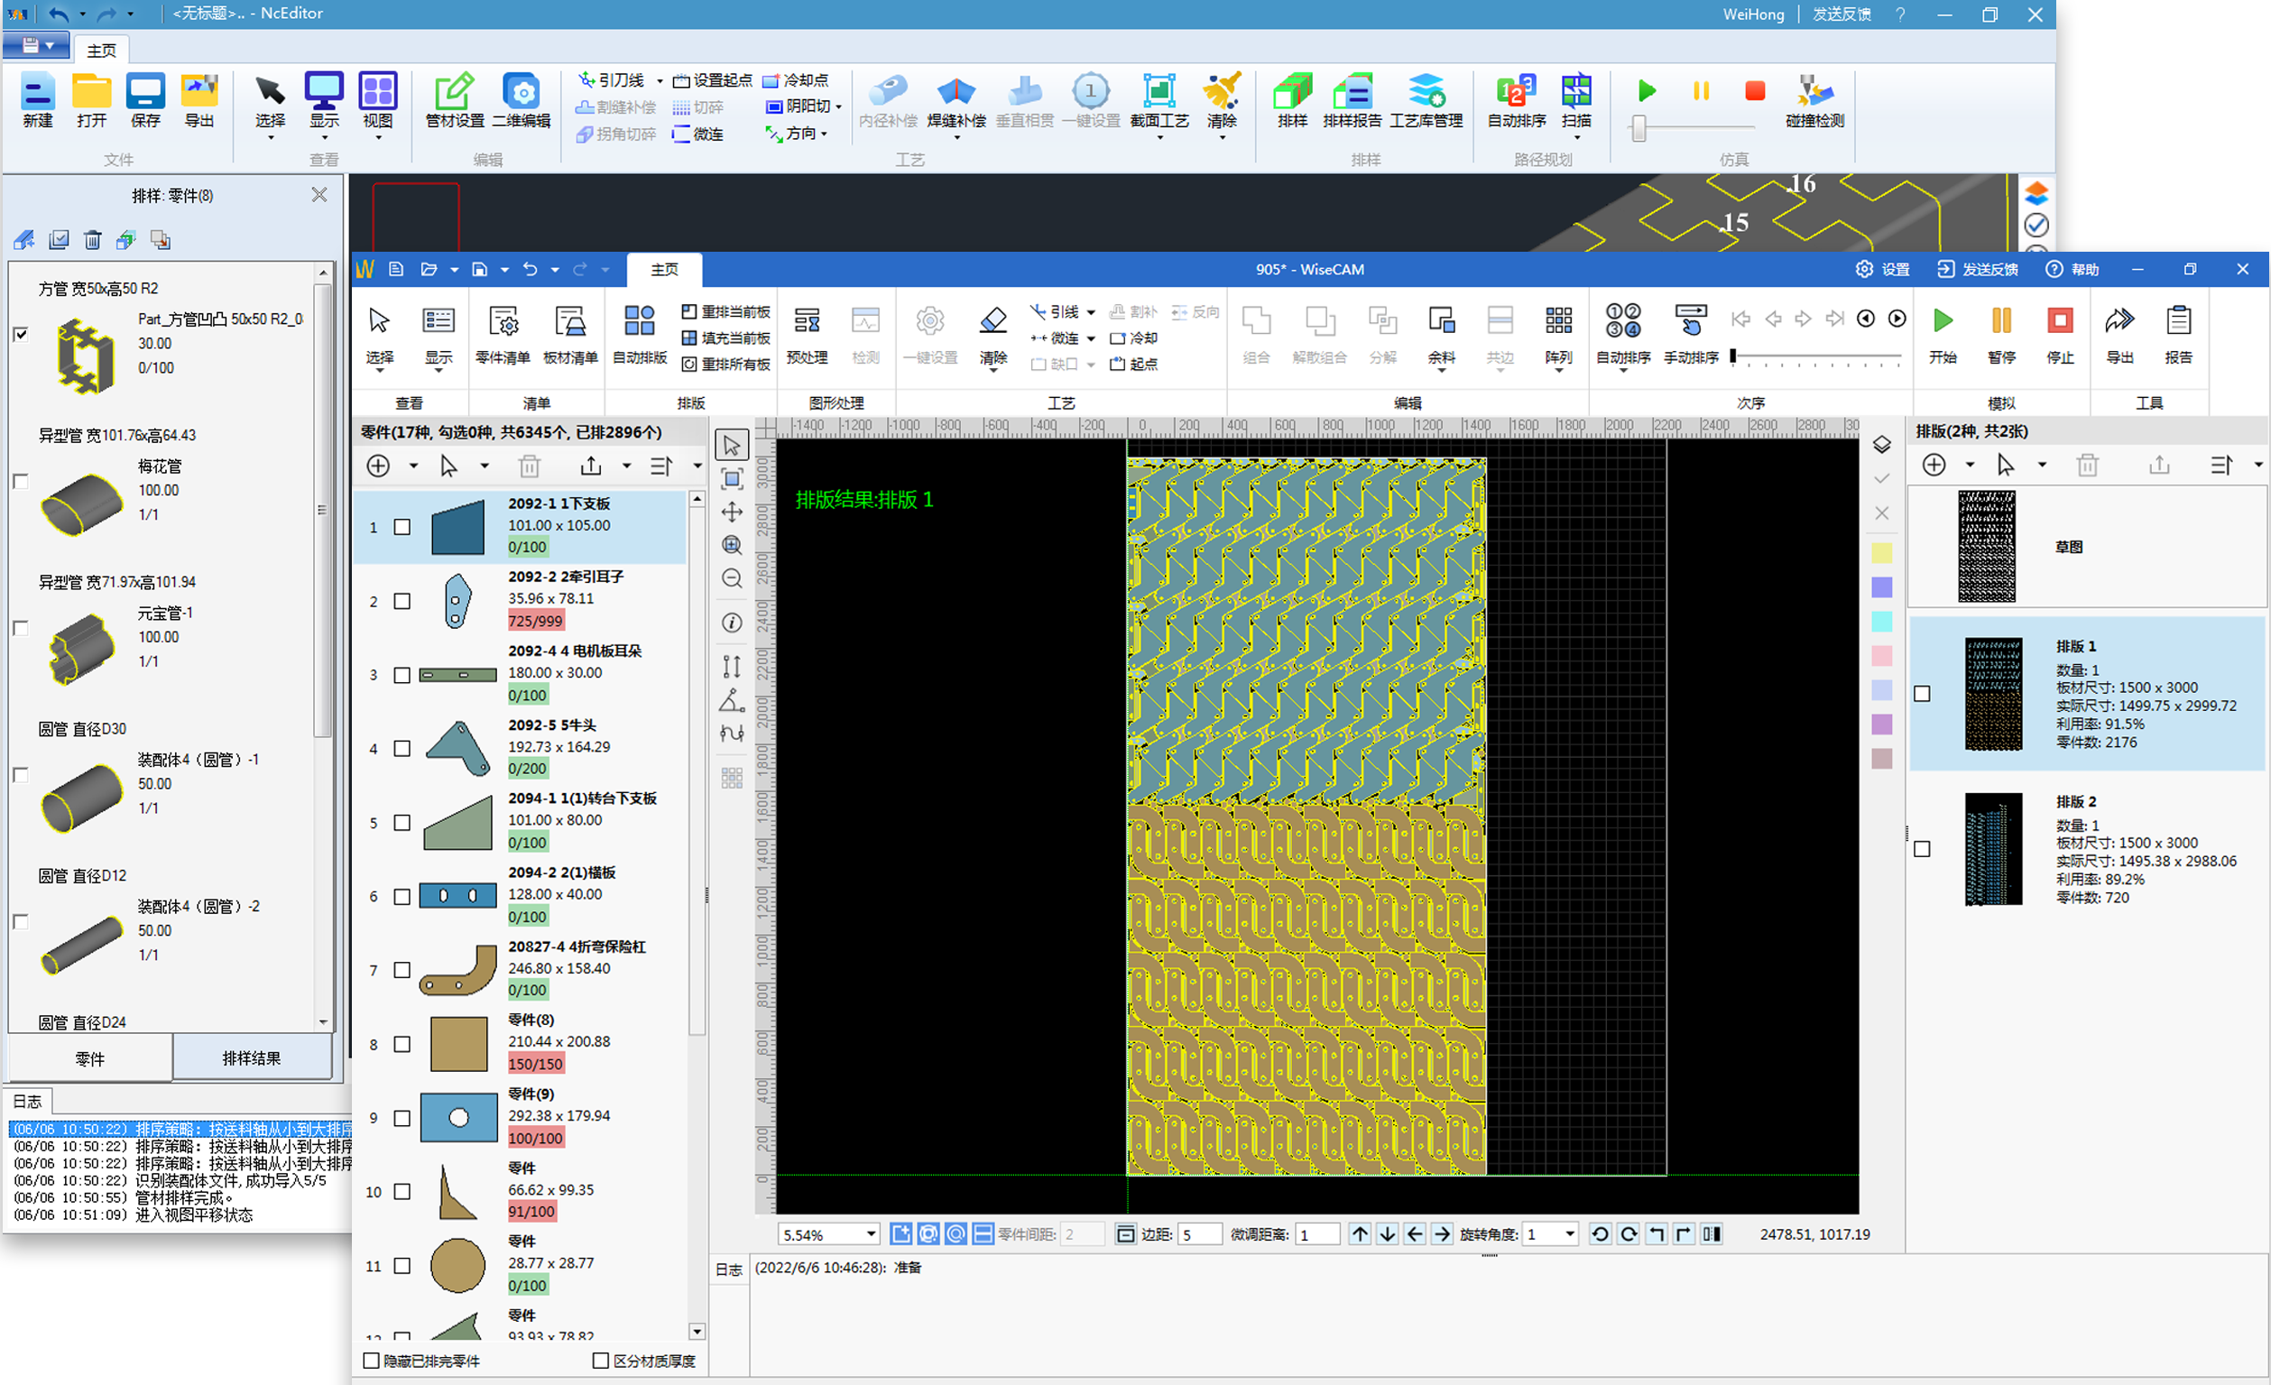Click layers icon beside the canvas
2271x1385 pixels.
pyautogui.click(x=1882, y=444)
